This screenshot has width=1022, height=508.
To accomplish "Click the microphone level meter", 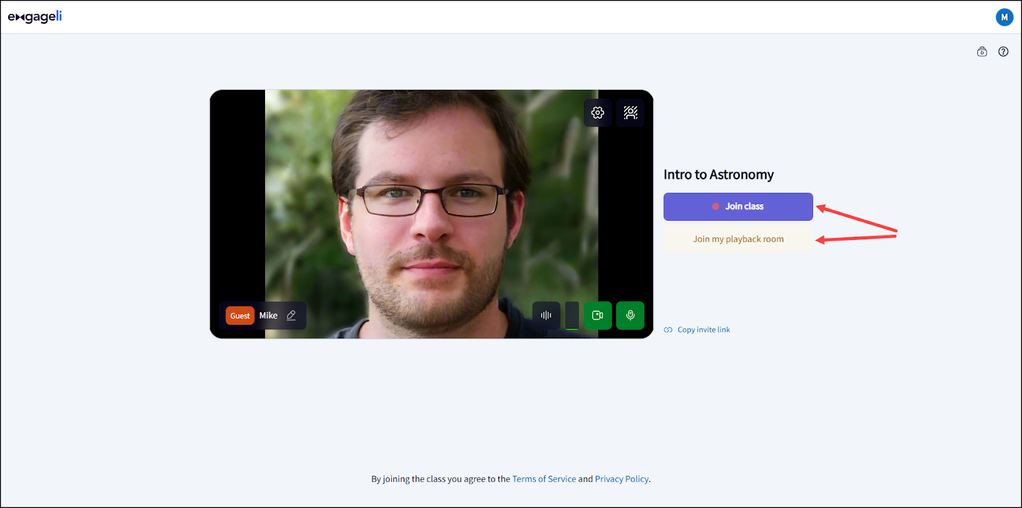I will click(572, 315).
